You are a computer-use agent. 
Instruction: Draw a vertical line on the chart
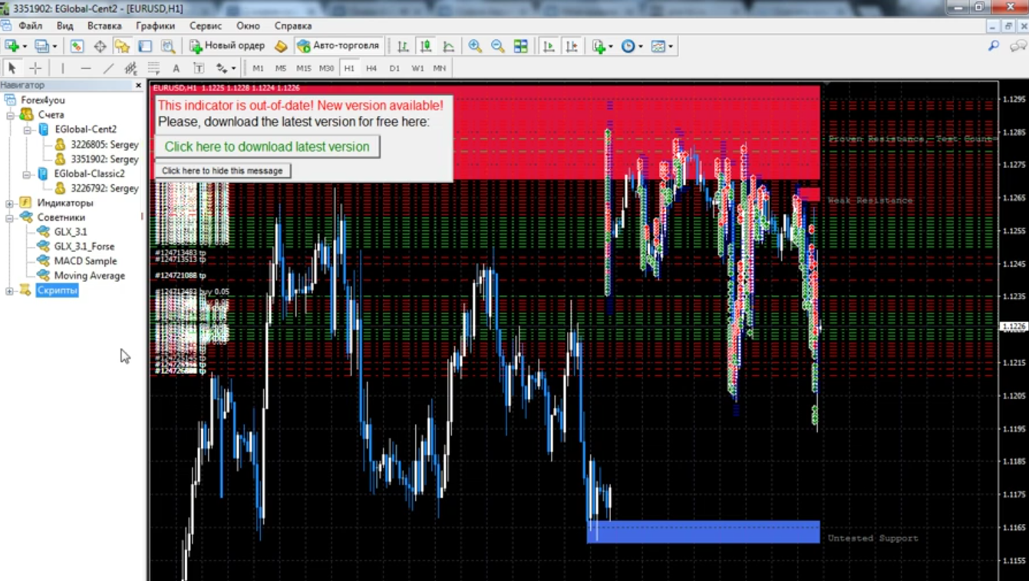[63, 68]
